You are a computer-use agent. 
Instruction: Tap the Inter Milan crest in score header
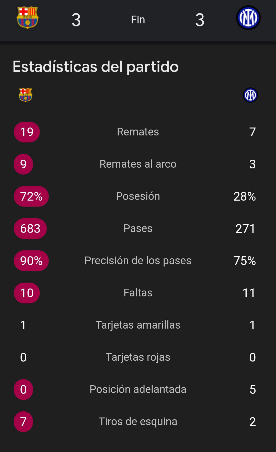[x=248, y=18]
